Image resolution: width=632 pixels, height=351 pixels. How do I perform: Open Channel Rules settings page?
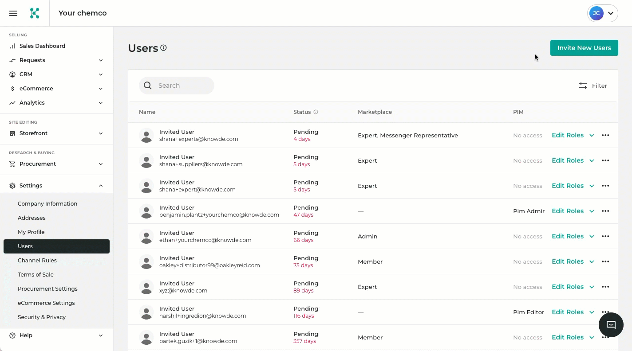tap(37, 261)
